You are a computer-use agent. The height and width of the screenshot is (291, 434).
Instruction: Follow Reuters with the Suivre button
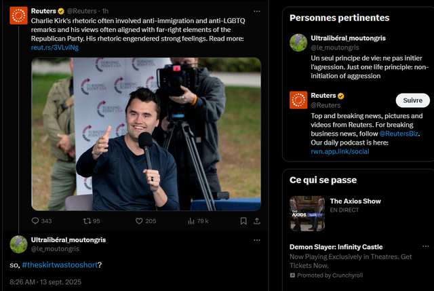point(412,100)
